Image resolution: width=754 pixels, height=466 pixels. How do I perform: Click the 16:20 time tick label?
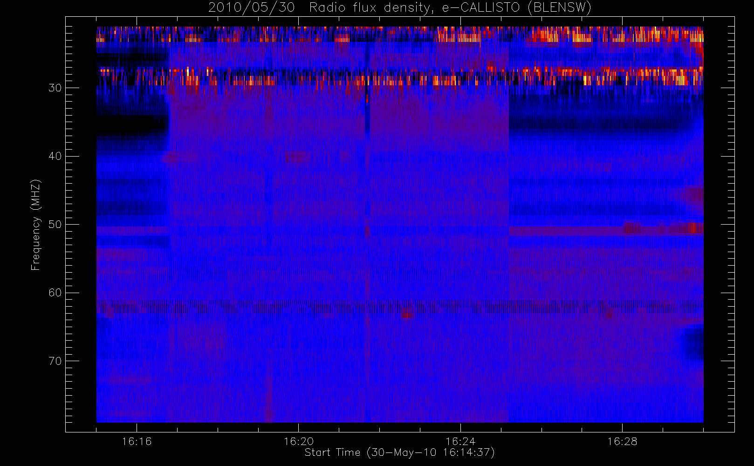click(298, 441)
